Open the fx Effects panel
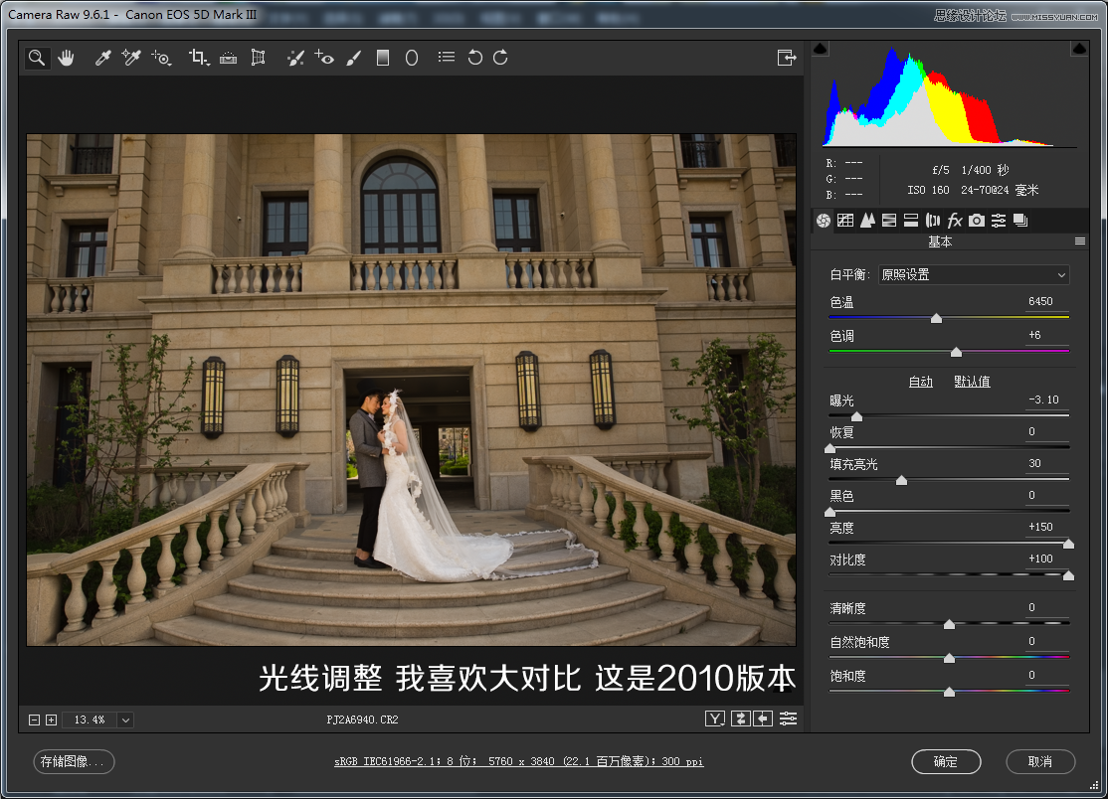1108x799 pixels. [x=954, y=221]
